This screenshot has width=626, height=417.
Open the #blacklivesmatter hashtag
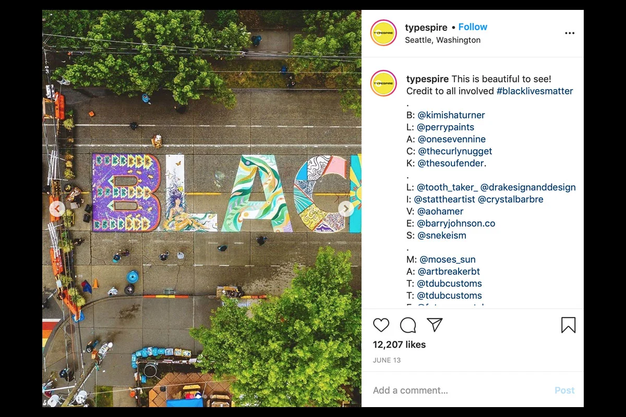pos(535,91)
